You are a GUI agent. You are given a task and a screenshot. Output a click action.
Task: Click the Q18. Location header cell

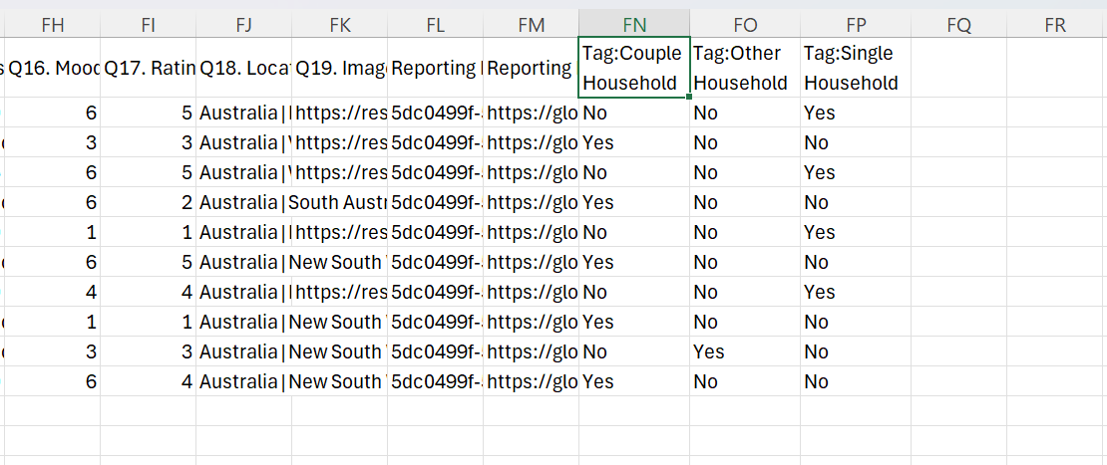click(x=243, y=69)
